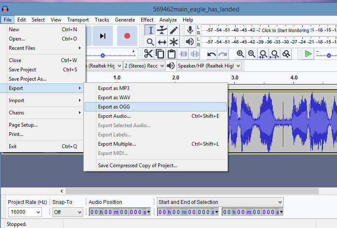Open Start and End of Selection dropdown
The width and height of the screenshot is (337, 228).
pos(220,202)
